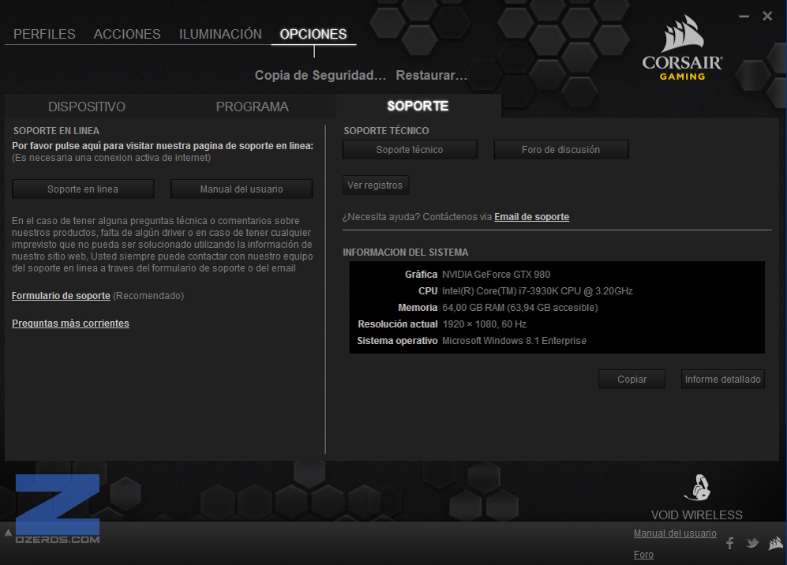Click the Sistema operativo label
This screenshot has width=787, height=565.
[x=397, y=341]
